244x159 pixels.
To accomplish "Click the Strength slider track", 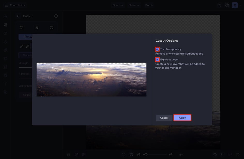I will point(25,67).
